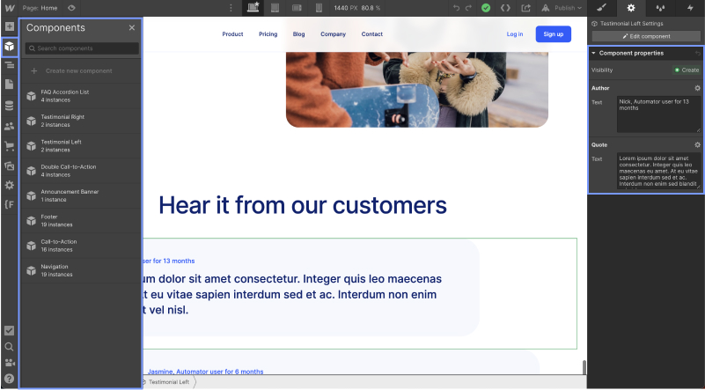Viewport: 705px width, 390px height.
Task: Open the Page: Home selector
Action: pyautogui.click(x=40, y=8)
